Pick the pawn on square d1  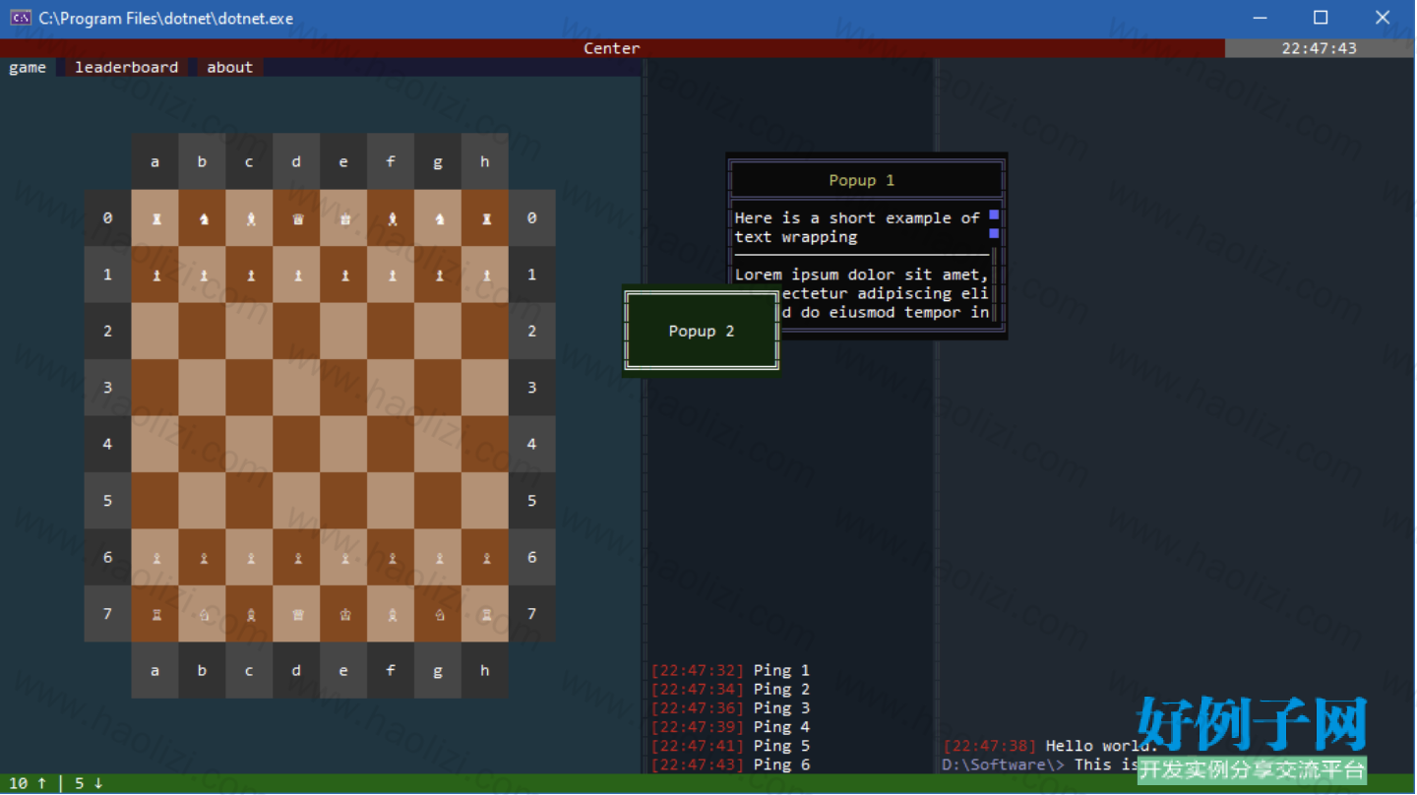(297, 275)
